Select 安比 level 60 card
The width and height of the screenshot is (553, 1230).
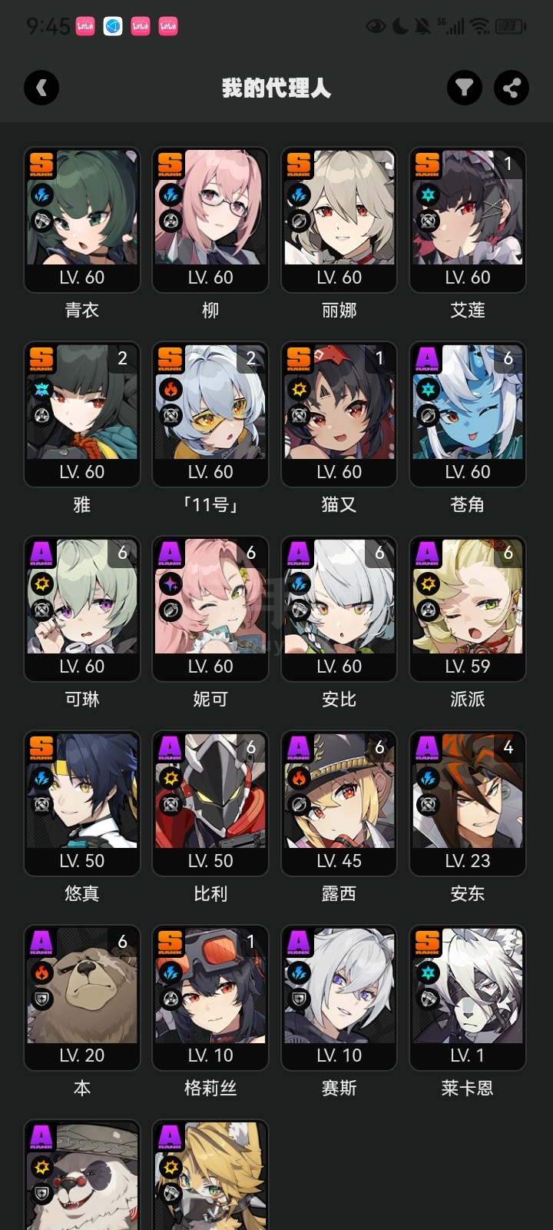339,609
